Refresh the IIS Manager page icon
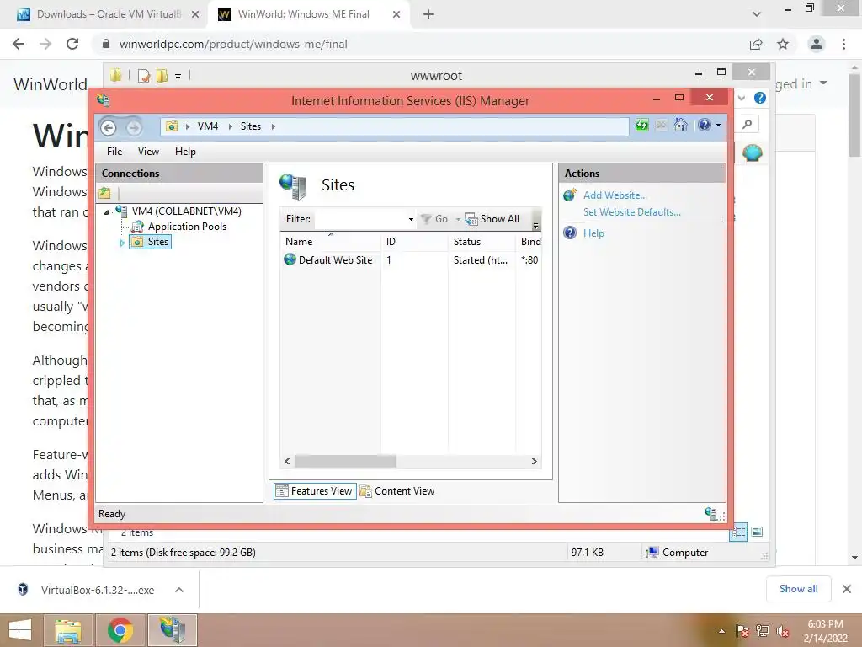 point(642,126)
